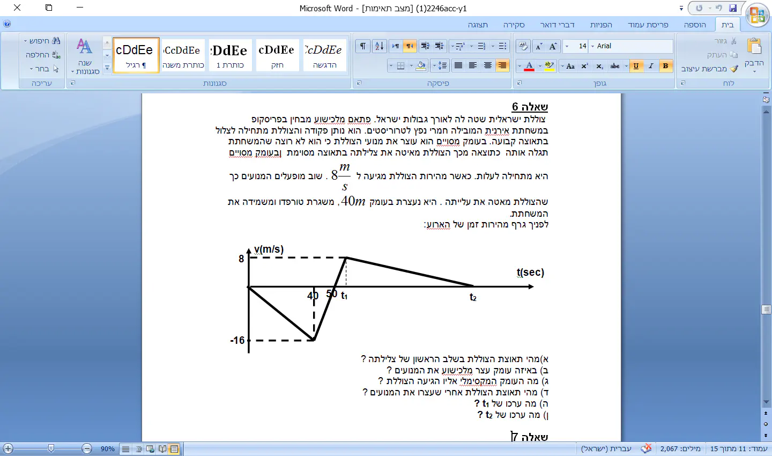Click the yellow text highlight color button
This screenshot has height=456, width=772.
click(548, 66)
